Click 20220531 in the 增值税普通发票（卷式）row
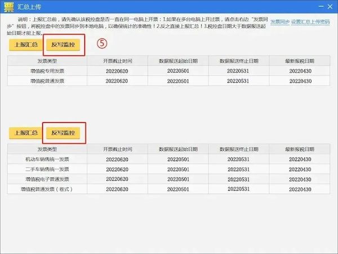The height and width of the screenshot is (254, 338). pyautogui.click(x=238, y=189)
